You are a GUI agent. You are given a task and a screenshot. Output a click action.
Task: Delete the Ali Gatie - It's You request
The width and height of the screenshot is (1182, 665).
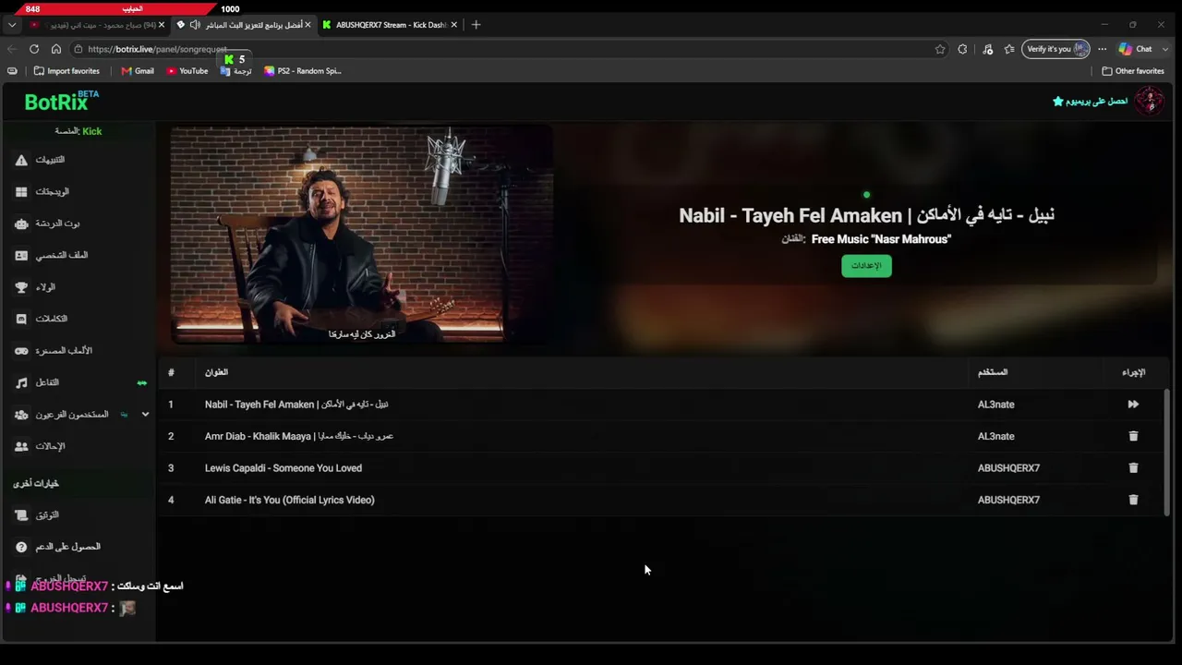pos(1133,500)
